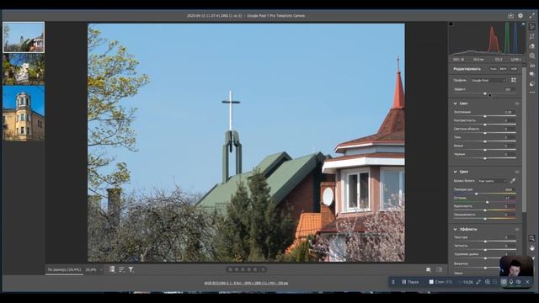The height and width of the screenshot is (303, 539).
Task: Pause the recording with Пауза
Action: 410,282
